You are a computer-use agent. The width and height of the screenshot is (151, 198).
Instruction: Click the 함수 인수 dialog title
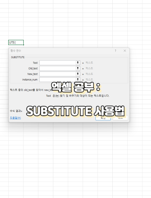(x=16, y=51)
